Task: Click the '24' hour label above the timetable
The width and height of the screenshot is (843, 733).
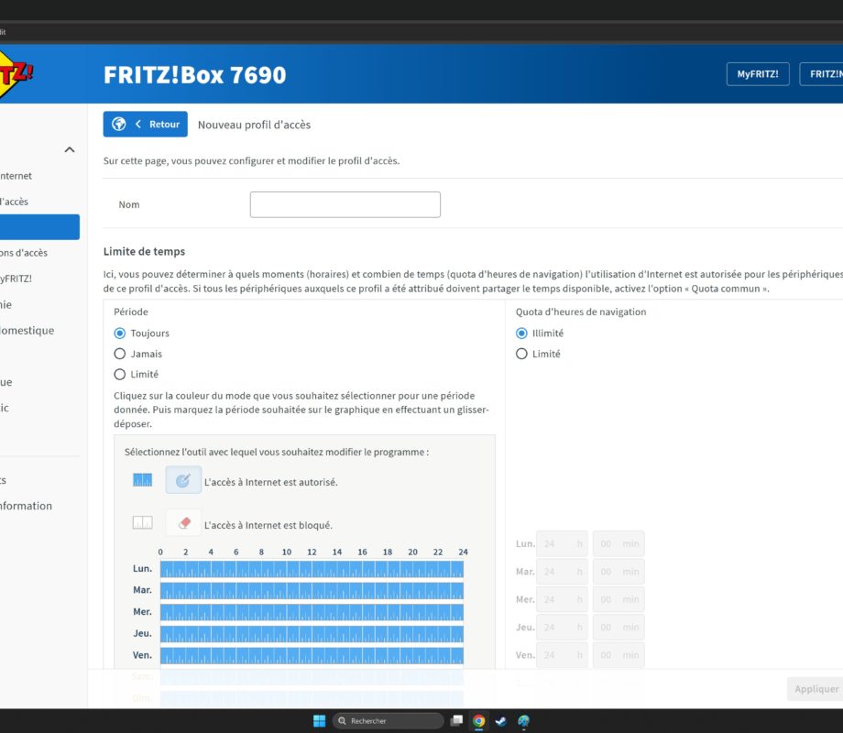Action: click(463, 552)
